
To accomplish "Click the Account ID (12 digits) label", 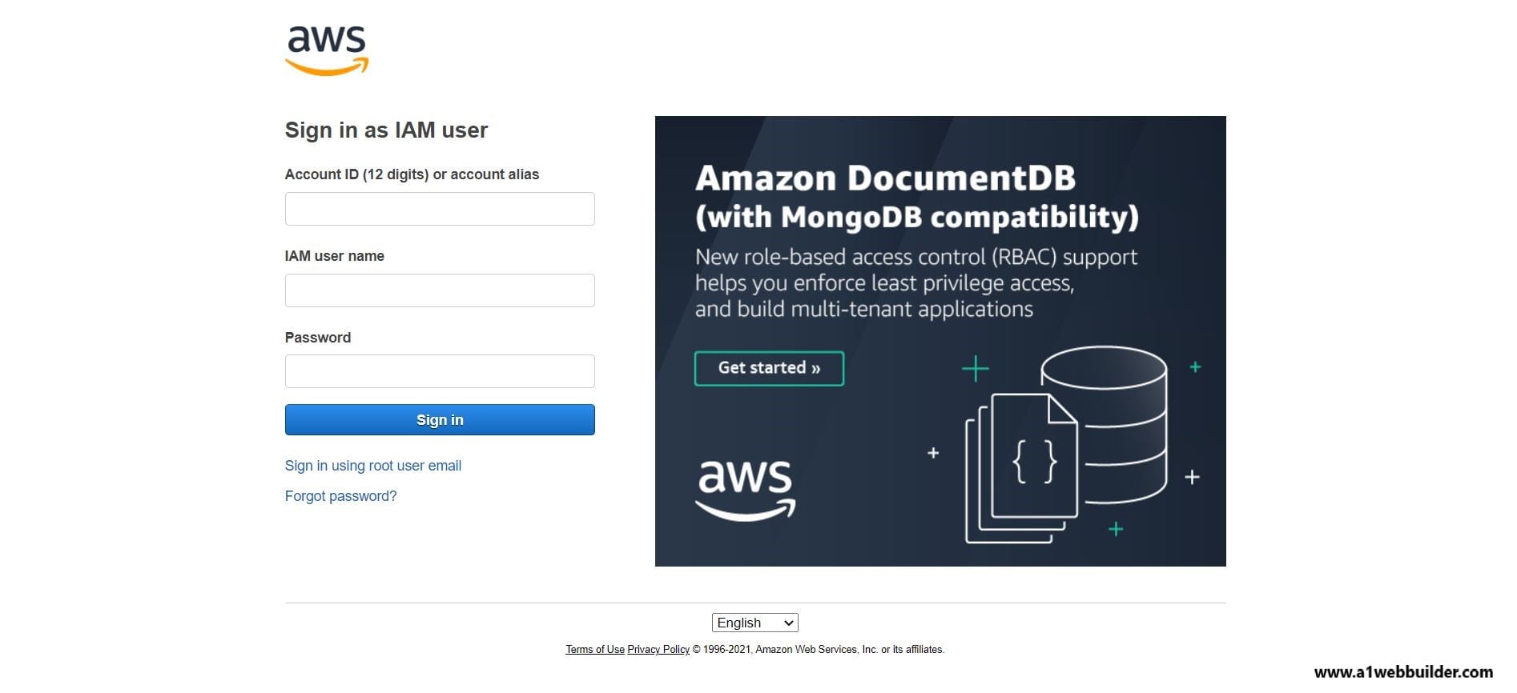I will [412, 174].
